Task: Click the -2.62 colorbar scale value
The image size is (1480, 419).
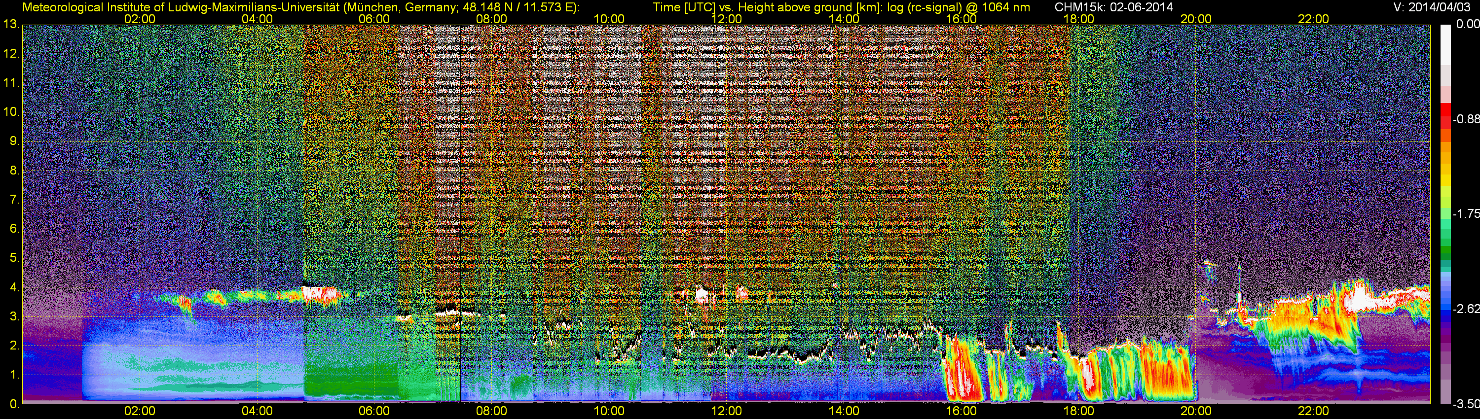Action: click(1466, 309)
